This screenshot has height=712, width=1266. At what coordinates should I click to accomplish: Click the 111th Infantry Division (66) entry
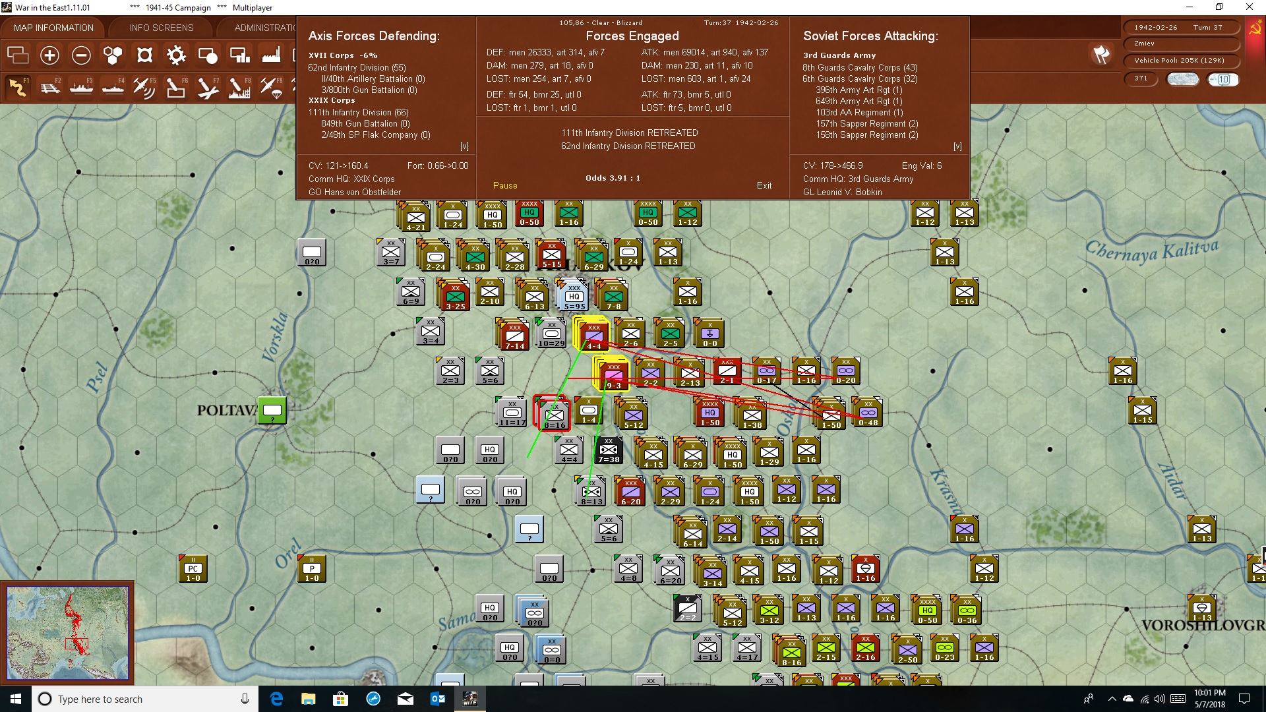[358, 112]
